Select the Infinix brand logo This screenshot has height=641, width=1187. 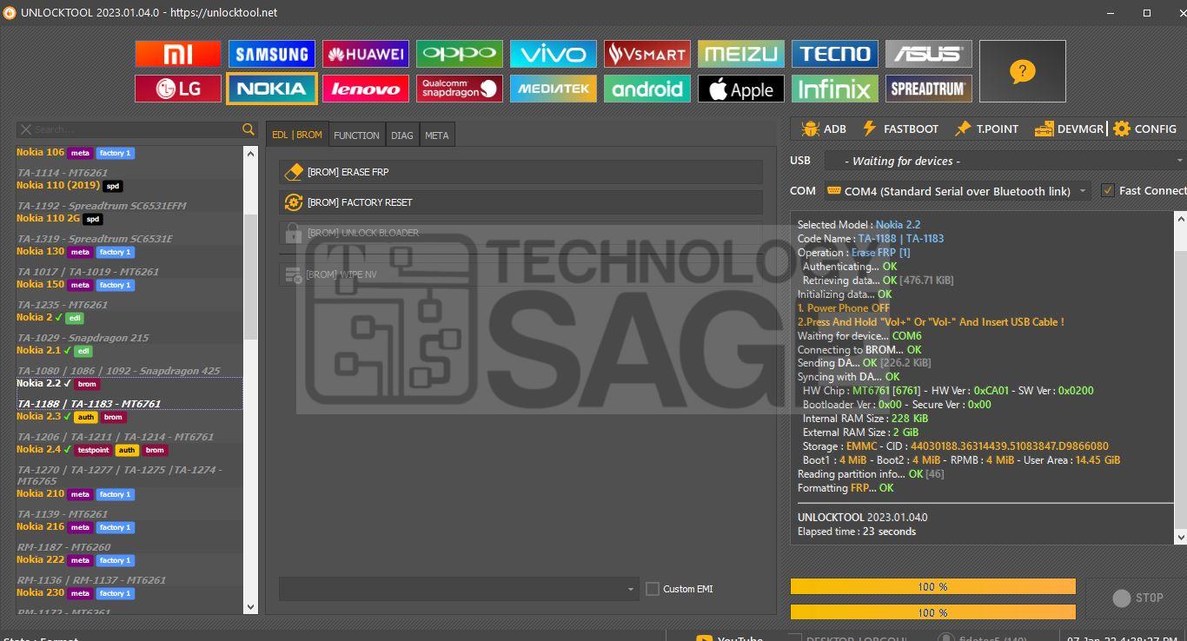pyautogui.click(x=835, y=89)
